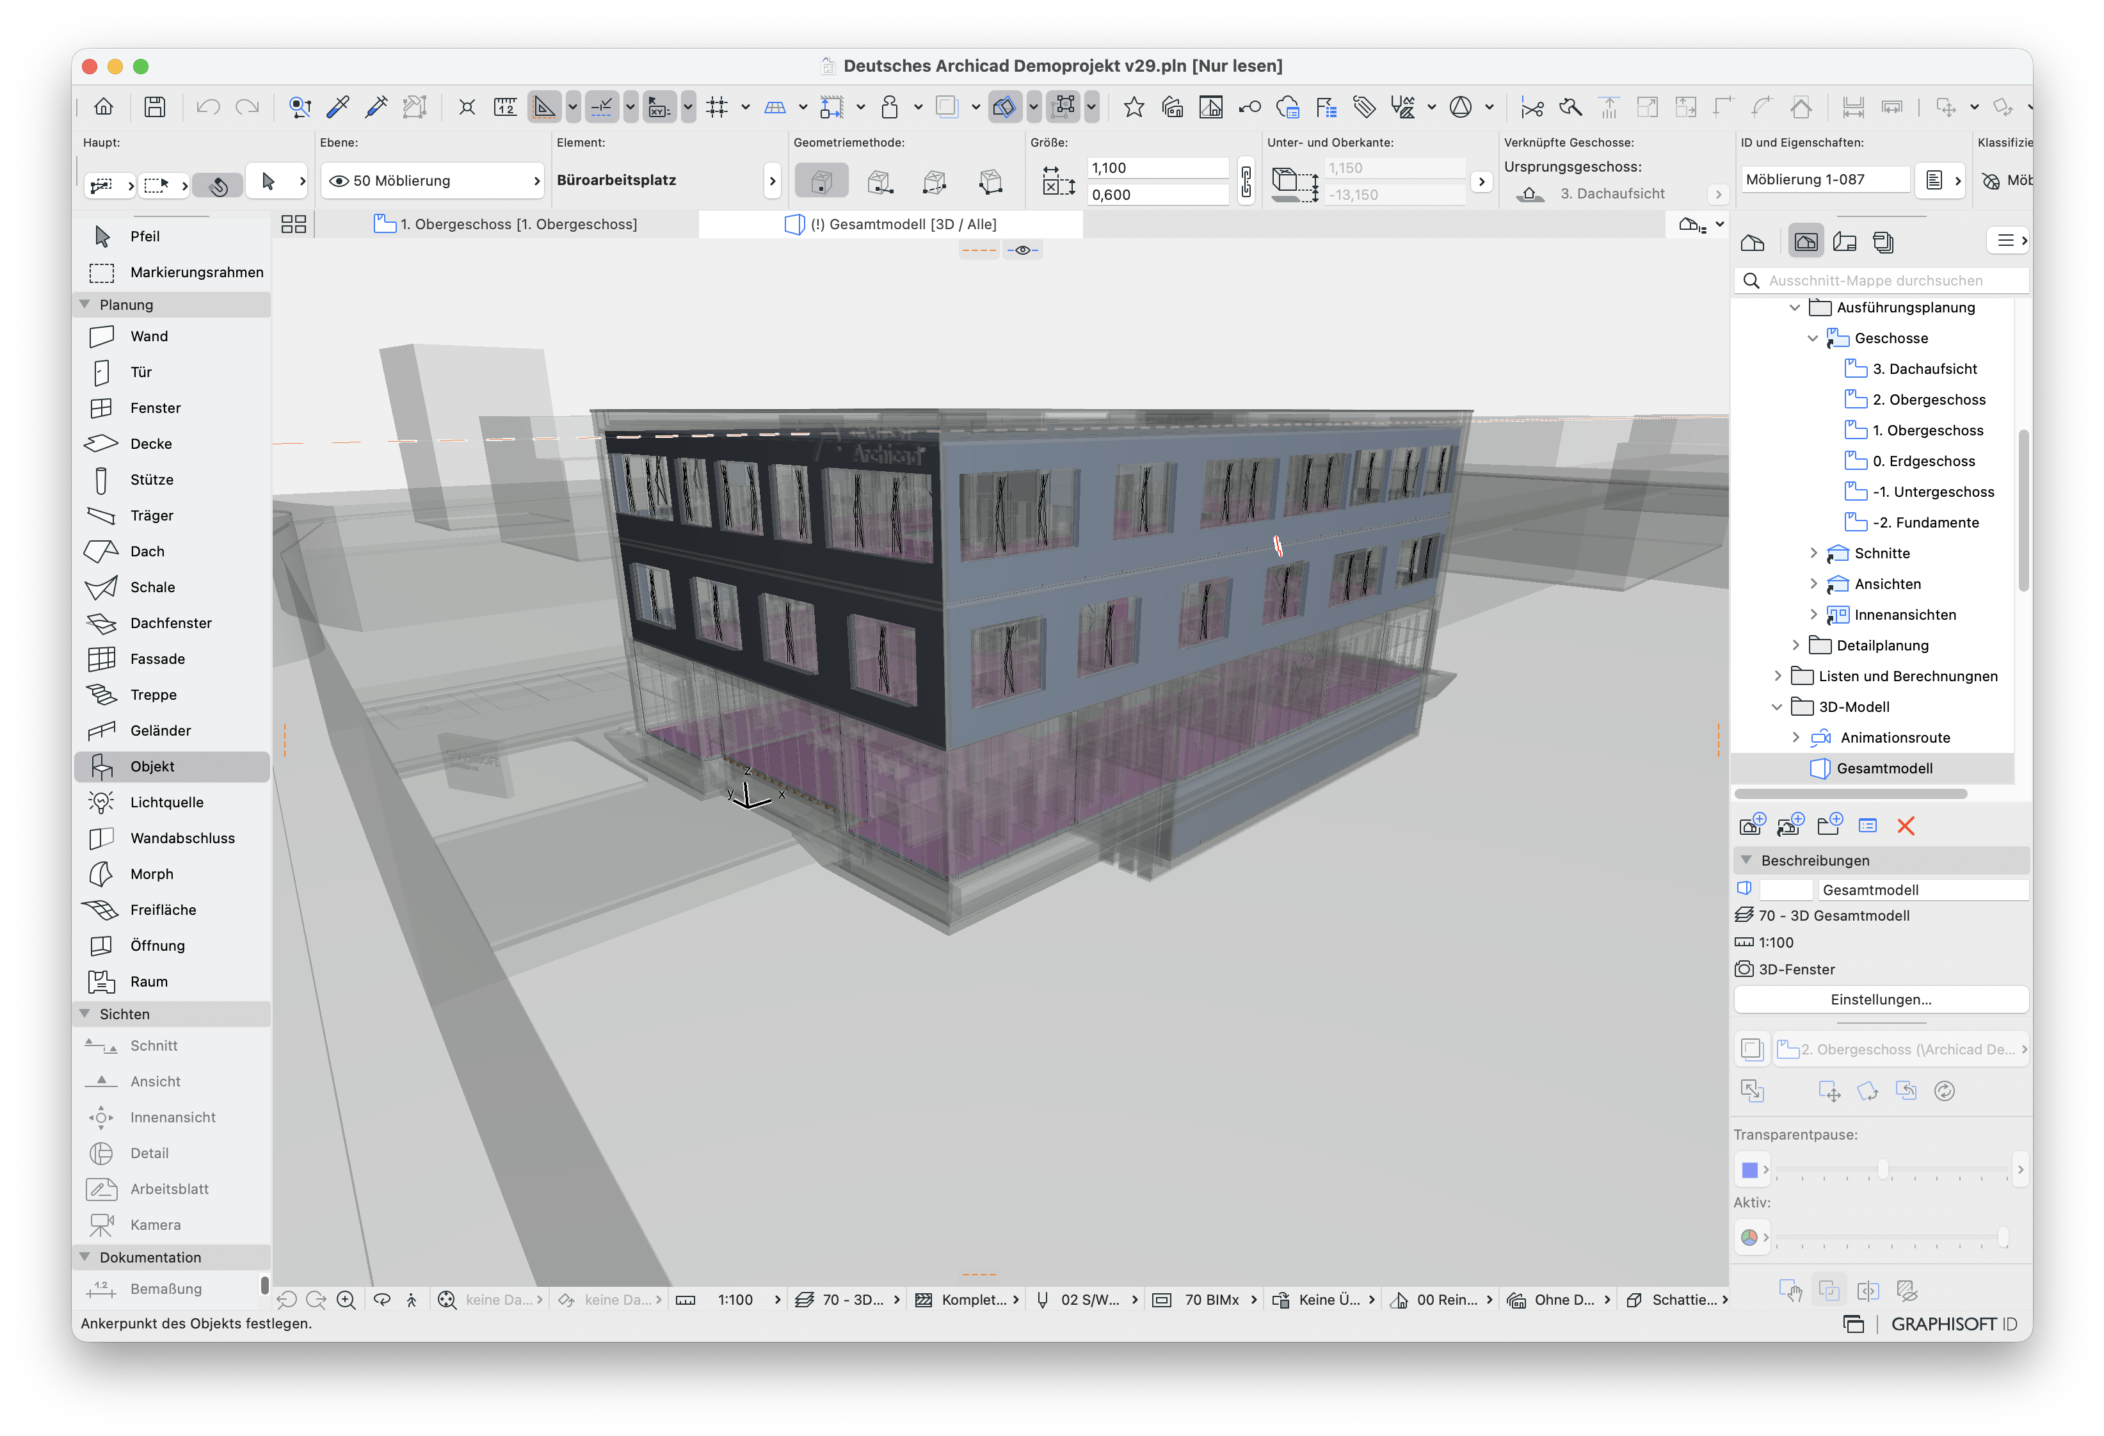
Task: Collapse the Geschosse tree node
Action: 1813,339
